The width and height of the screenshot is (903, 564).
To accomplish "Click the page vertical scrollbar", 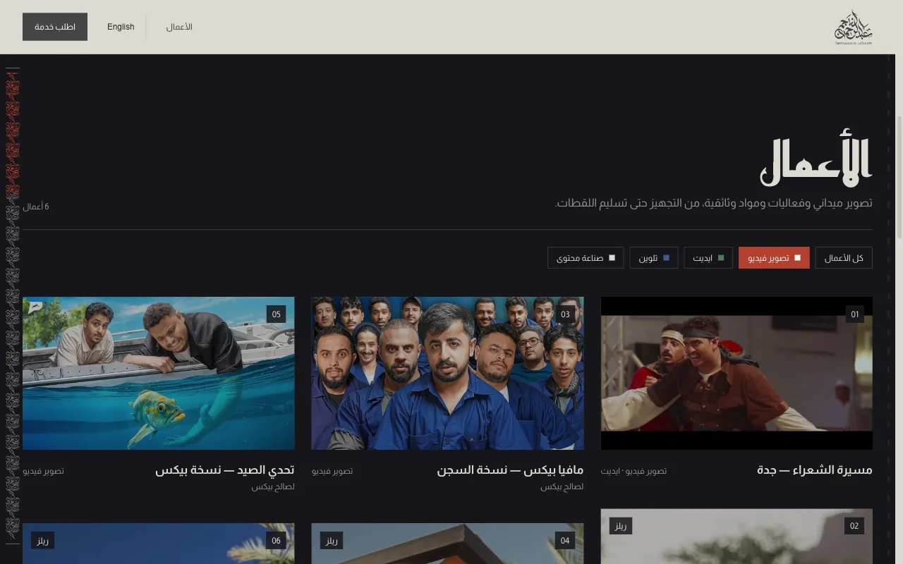I will (x=899, y=176).
